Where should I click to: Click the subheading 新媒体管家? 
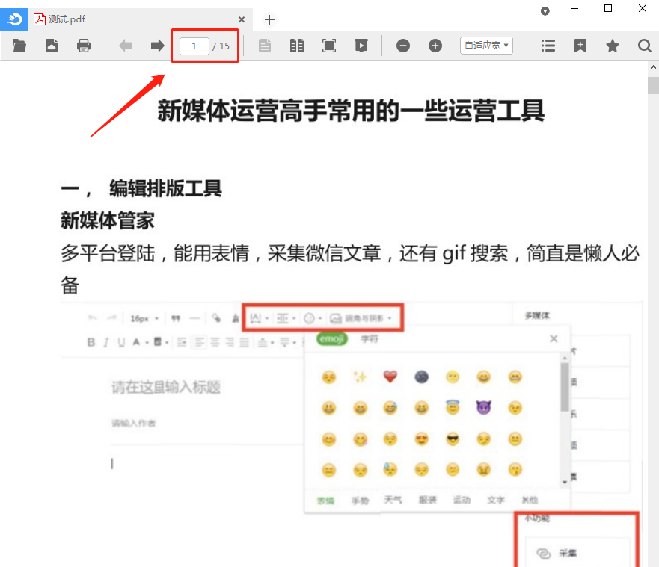[108, 221]
